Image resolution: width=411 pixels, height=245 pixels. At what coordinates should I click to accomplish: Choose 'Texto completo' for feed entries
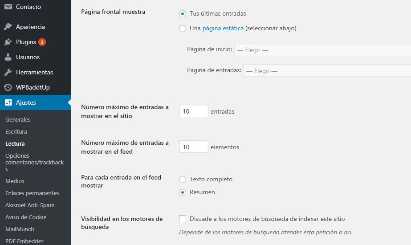(x=183, y=180)
